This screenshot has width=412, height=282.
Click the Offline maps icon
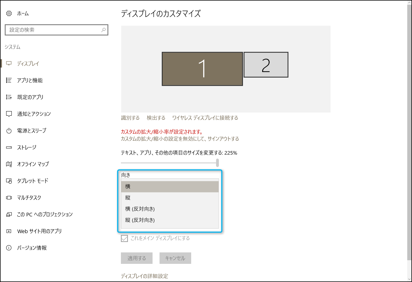coord(9,164)
